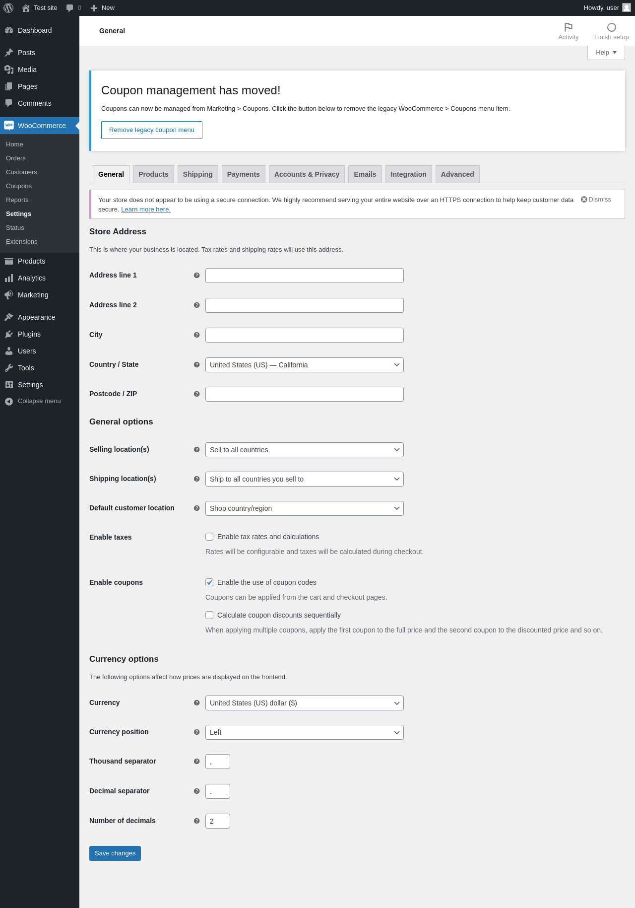Click the Collapse menu arrow icon
Screen dimensions: 635x908
point(9,401)
